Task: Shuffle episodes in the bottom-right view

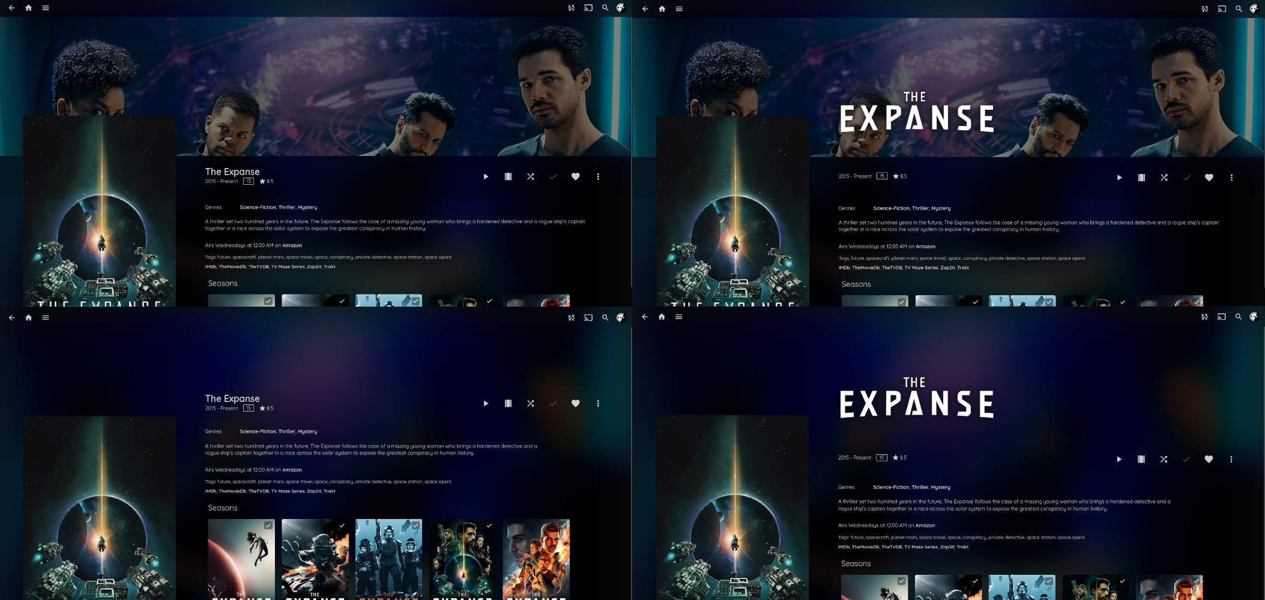Action: (1164, 459)
